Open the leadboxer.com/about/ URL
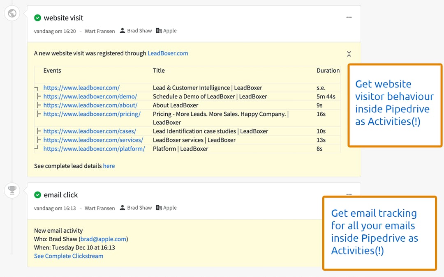 point(90,105)
